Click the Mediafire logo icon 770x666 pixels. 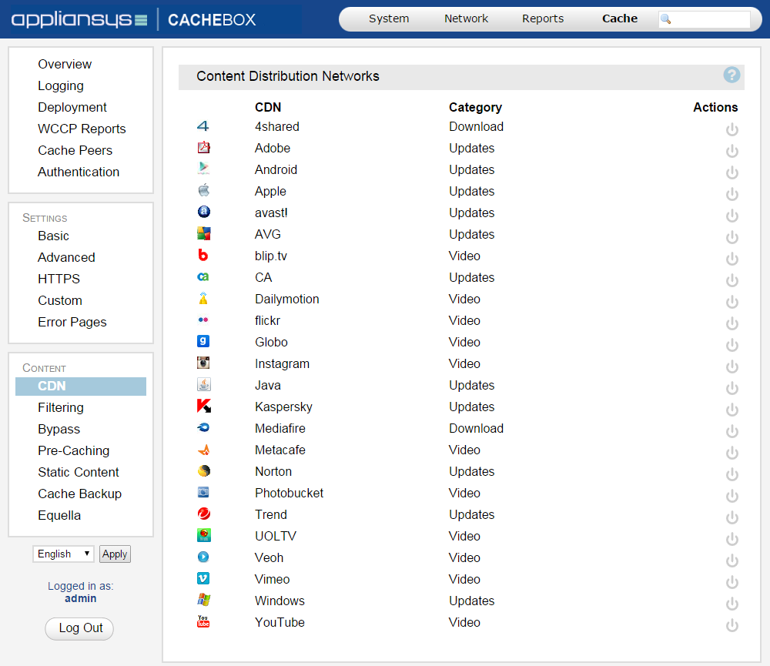(203, 427)
